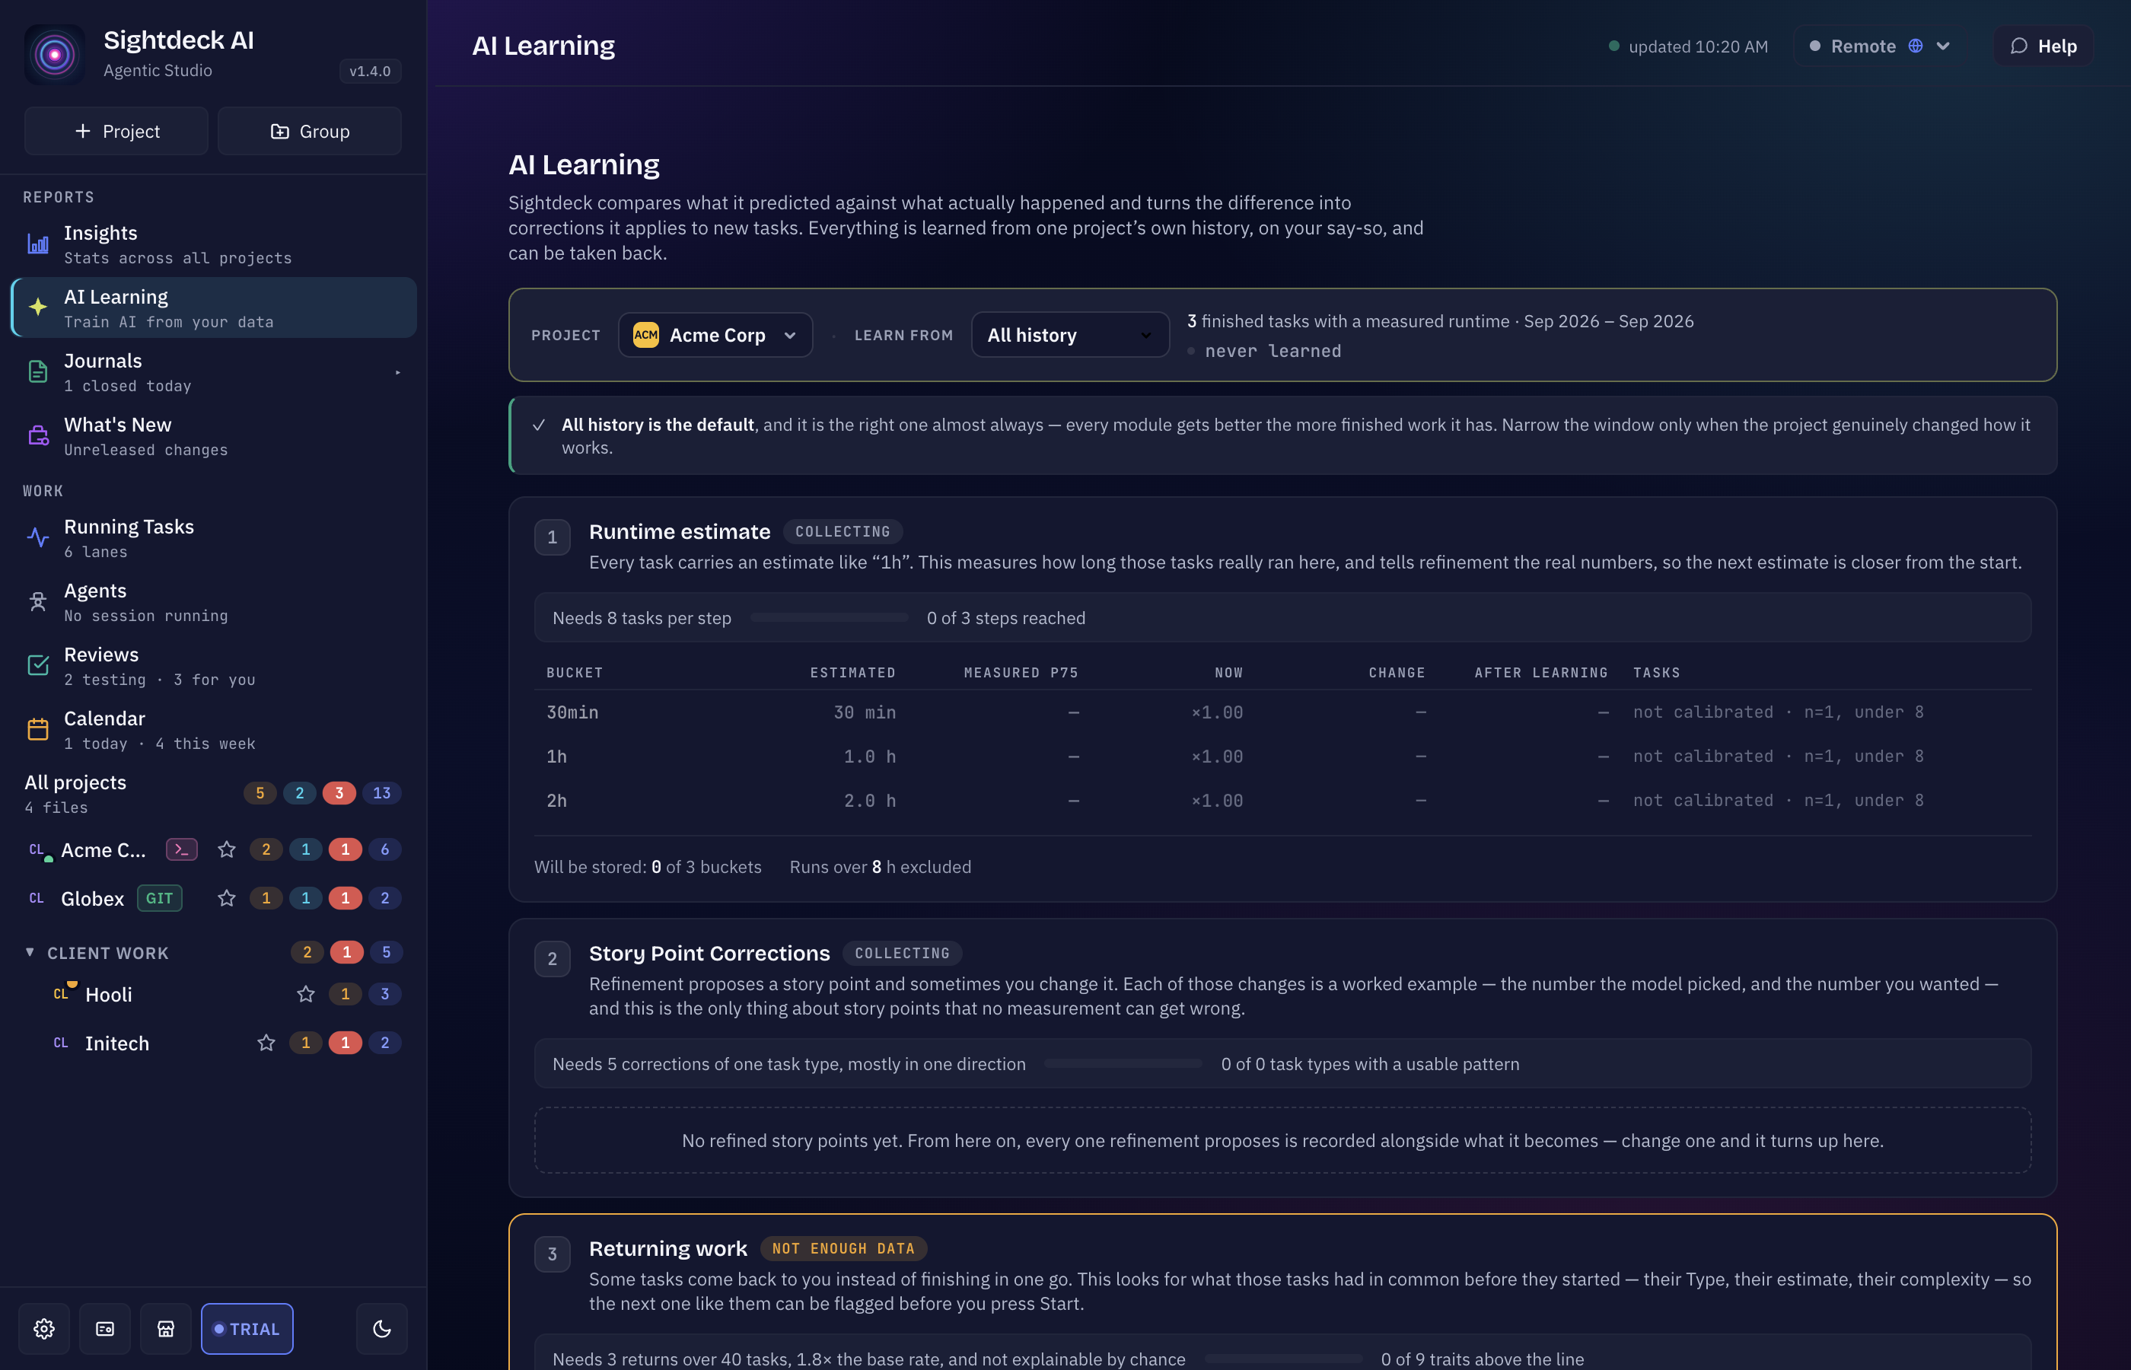Star the Acme Corp project

(x=227, y=849)
